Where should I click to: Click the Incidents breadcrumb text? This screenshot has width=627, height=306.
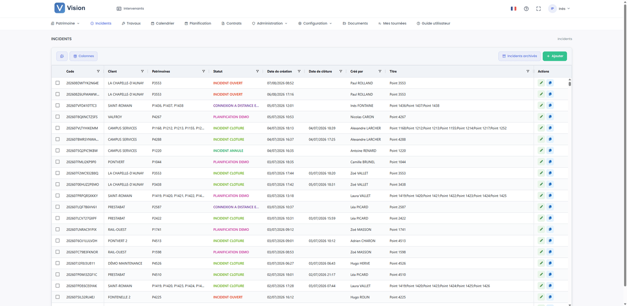(565, 39)
